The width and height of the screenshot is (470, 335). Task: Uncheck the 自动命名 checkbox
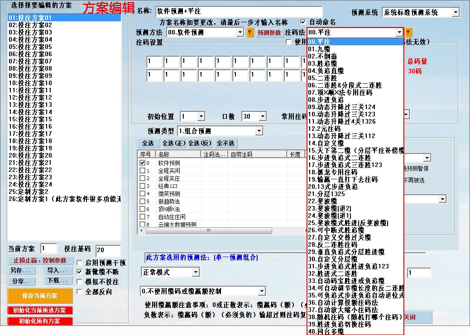click(302, 22)
